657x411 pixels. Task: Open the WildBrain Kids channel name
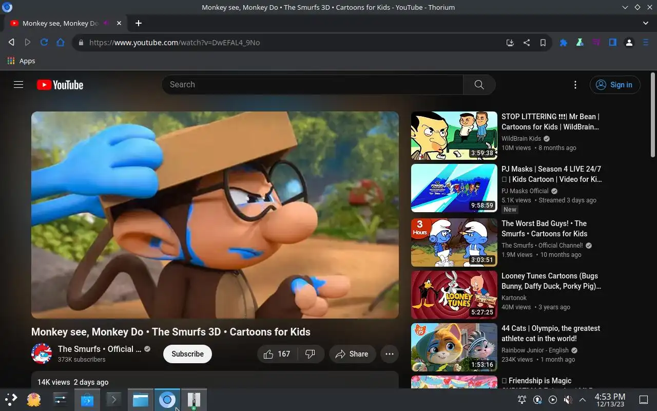[521, 139]
